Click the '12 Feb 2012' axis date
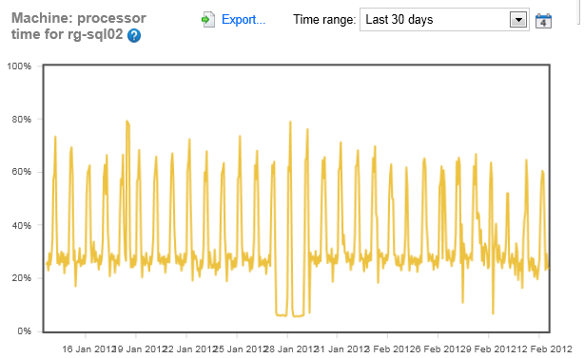Viewport: 584px width, 358px height. pos(544,349)
